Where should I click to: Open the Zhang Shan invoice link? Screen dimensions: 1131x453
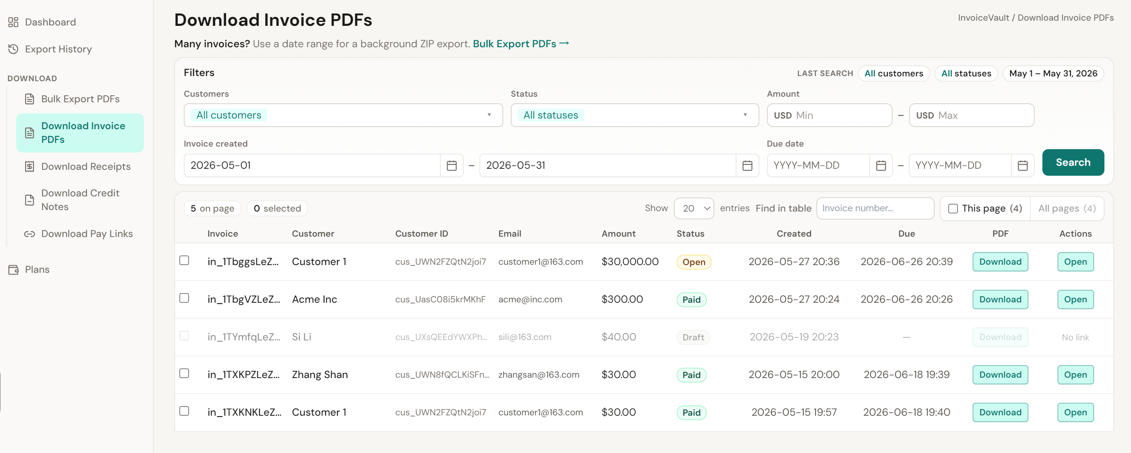[1075, 374]
